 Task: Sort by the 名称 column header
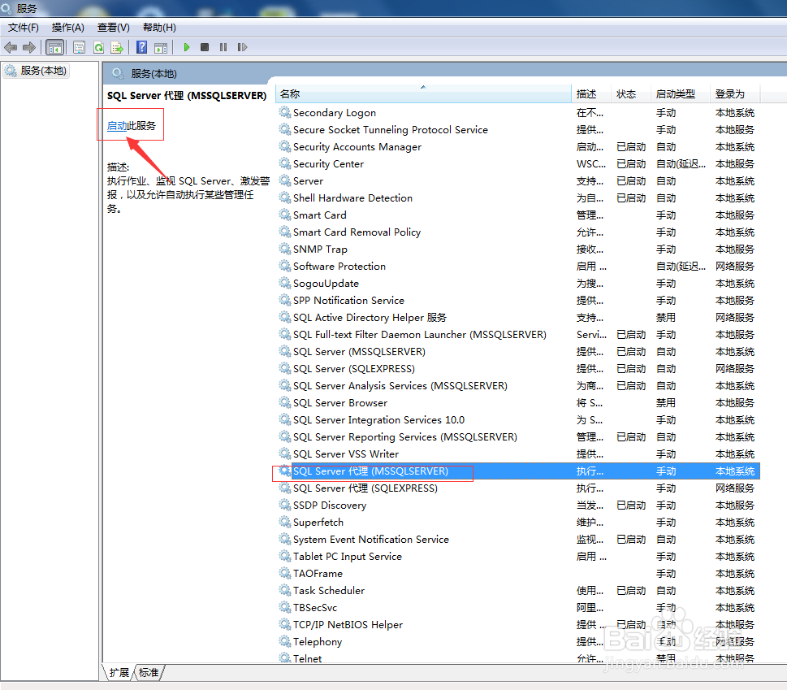pyautogui.click(x=423, y=94)
